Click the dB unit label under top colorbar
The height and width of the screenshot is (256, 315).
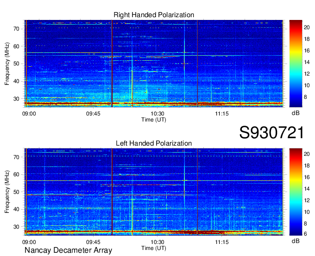click(296, 113)
